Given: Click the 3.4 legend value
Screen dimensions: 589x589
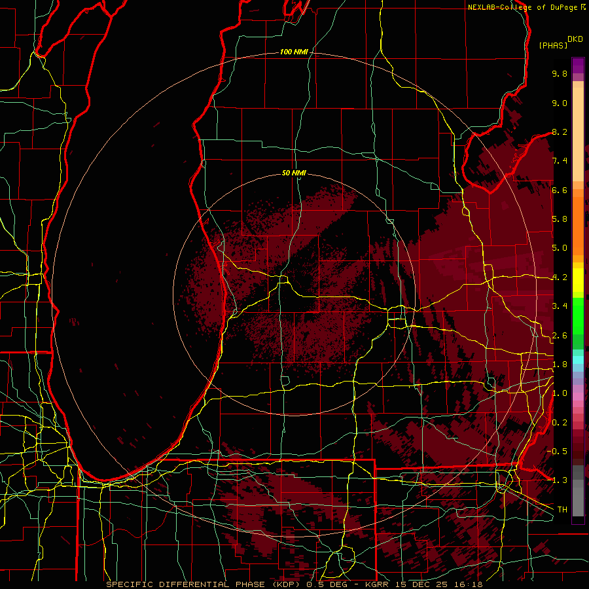Looking at the screenshot, I should pos(560,306).
